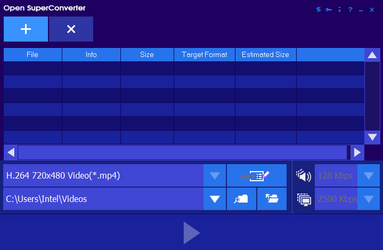
Task: Open the 2500 Kbps video bitrate dropdown
Action: coord(368,199)
